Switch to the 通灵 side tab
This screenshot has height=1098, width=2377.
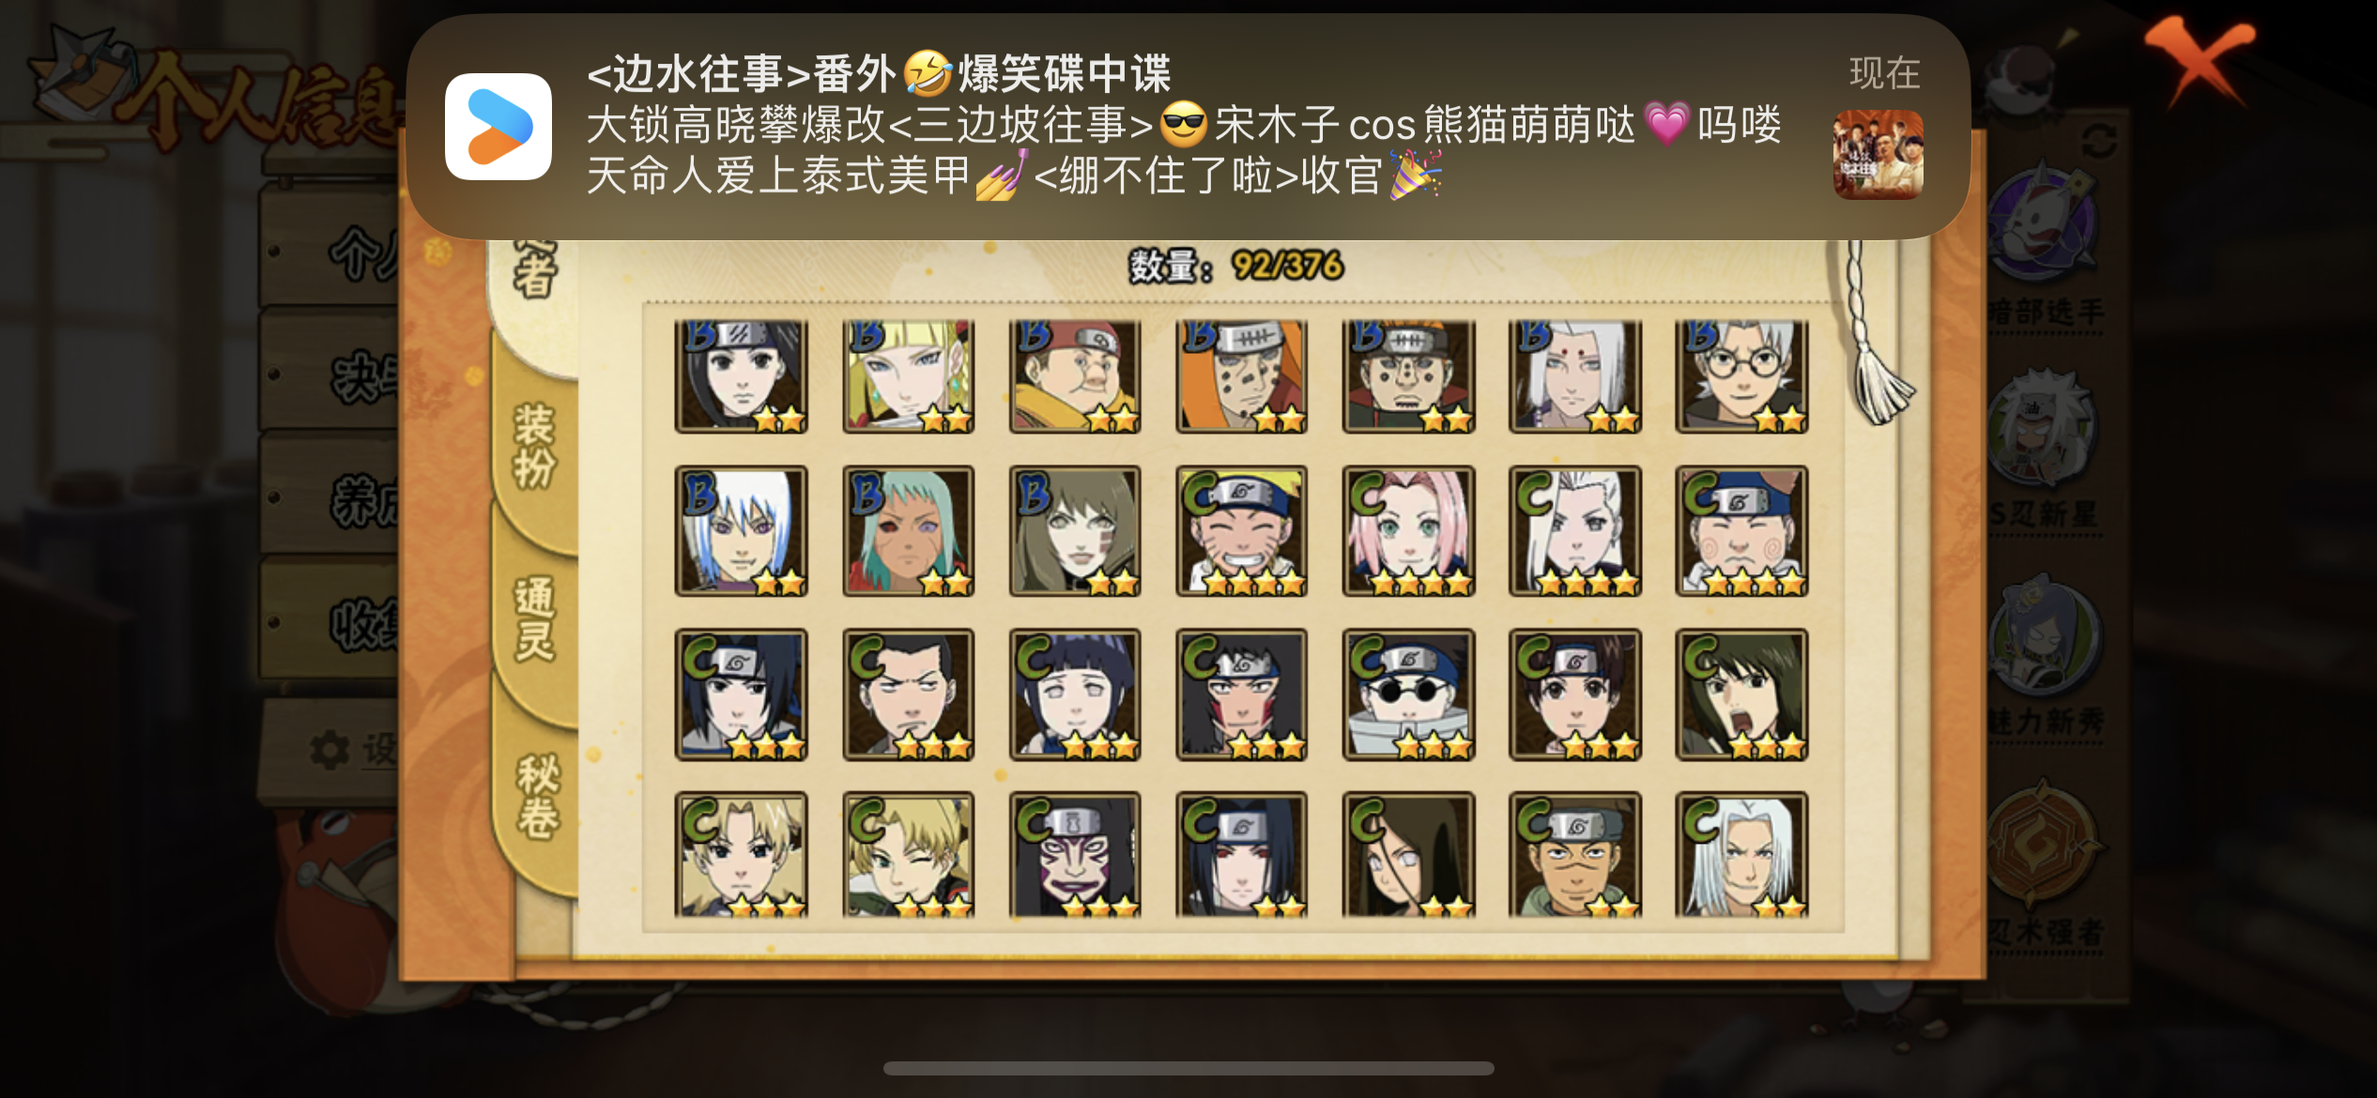point(534,619)
